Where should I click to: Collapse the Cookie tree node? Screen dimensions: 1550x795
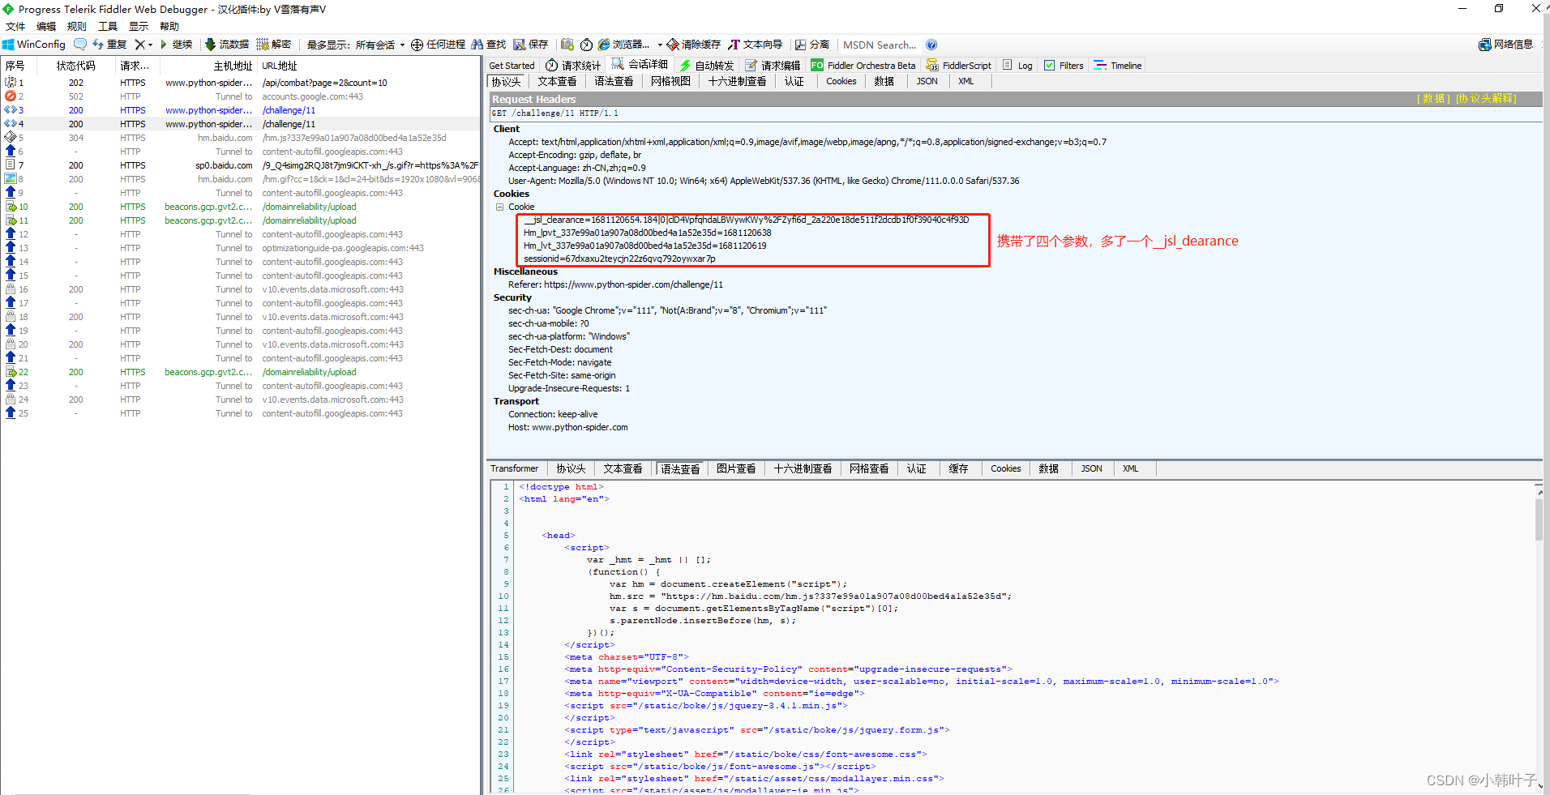500,207
